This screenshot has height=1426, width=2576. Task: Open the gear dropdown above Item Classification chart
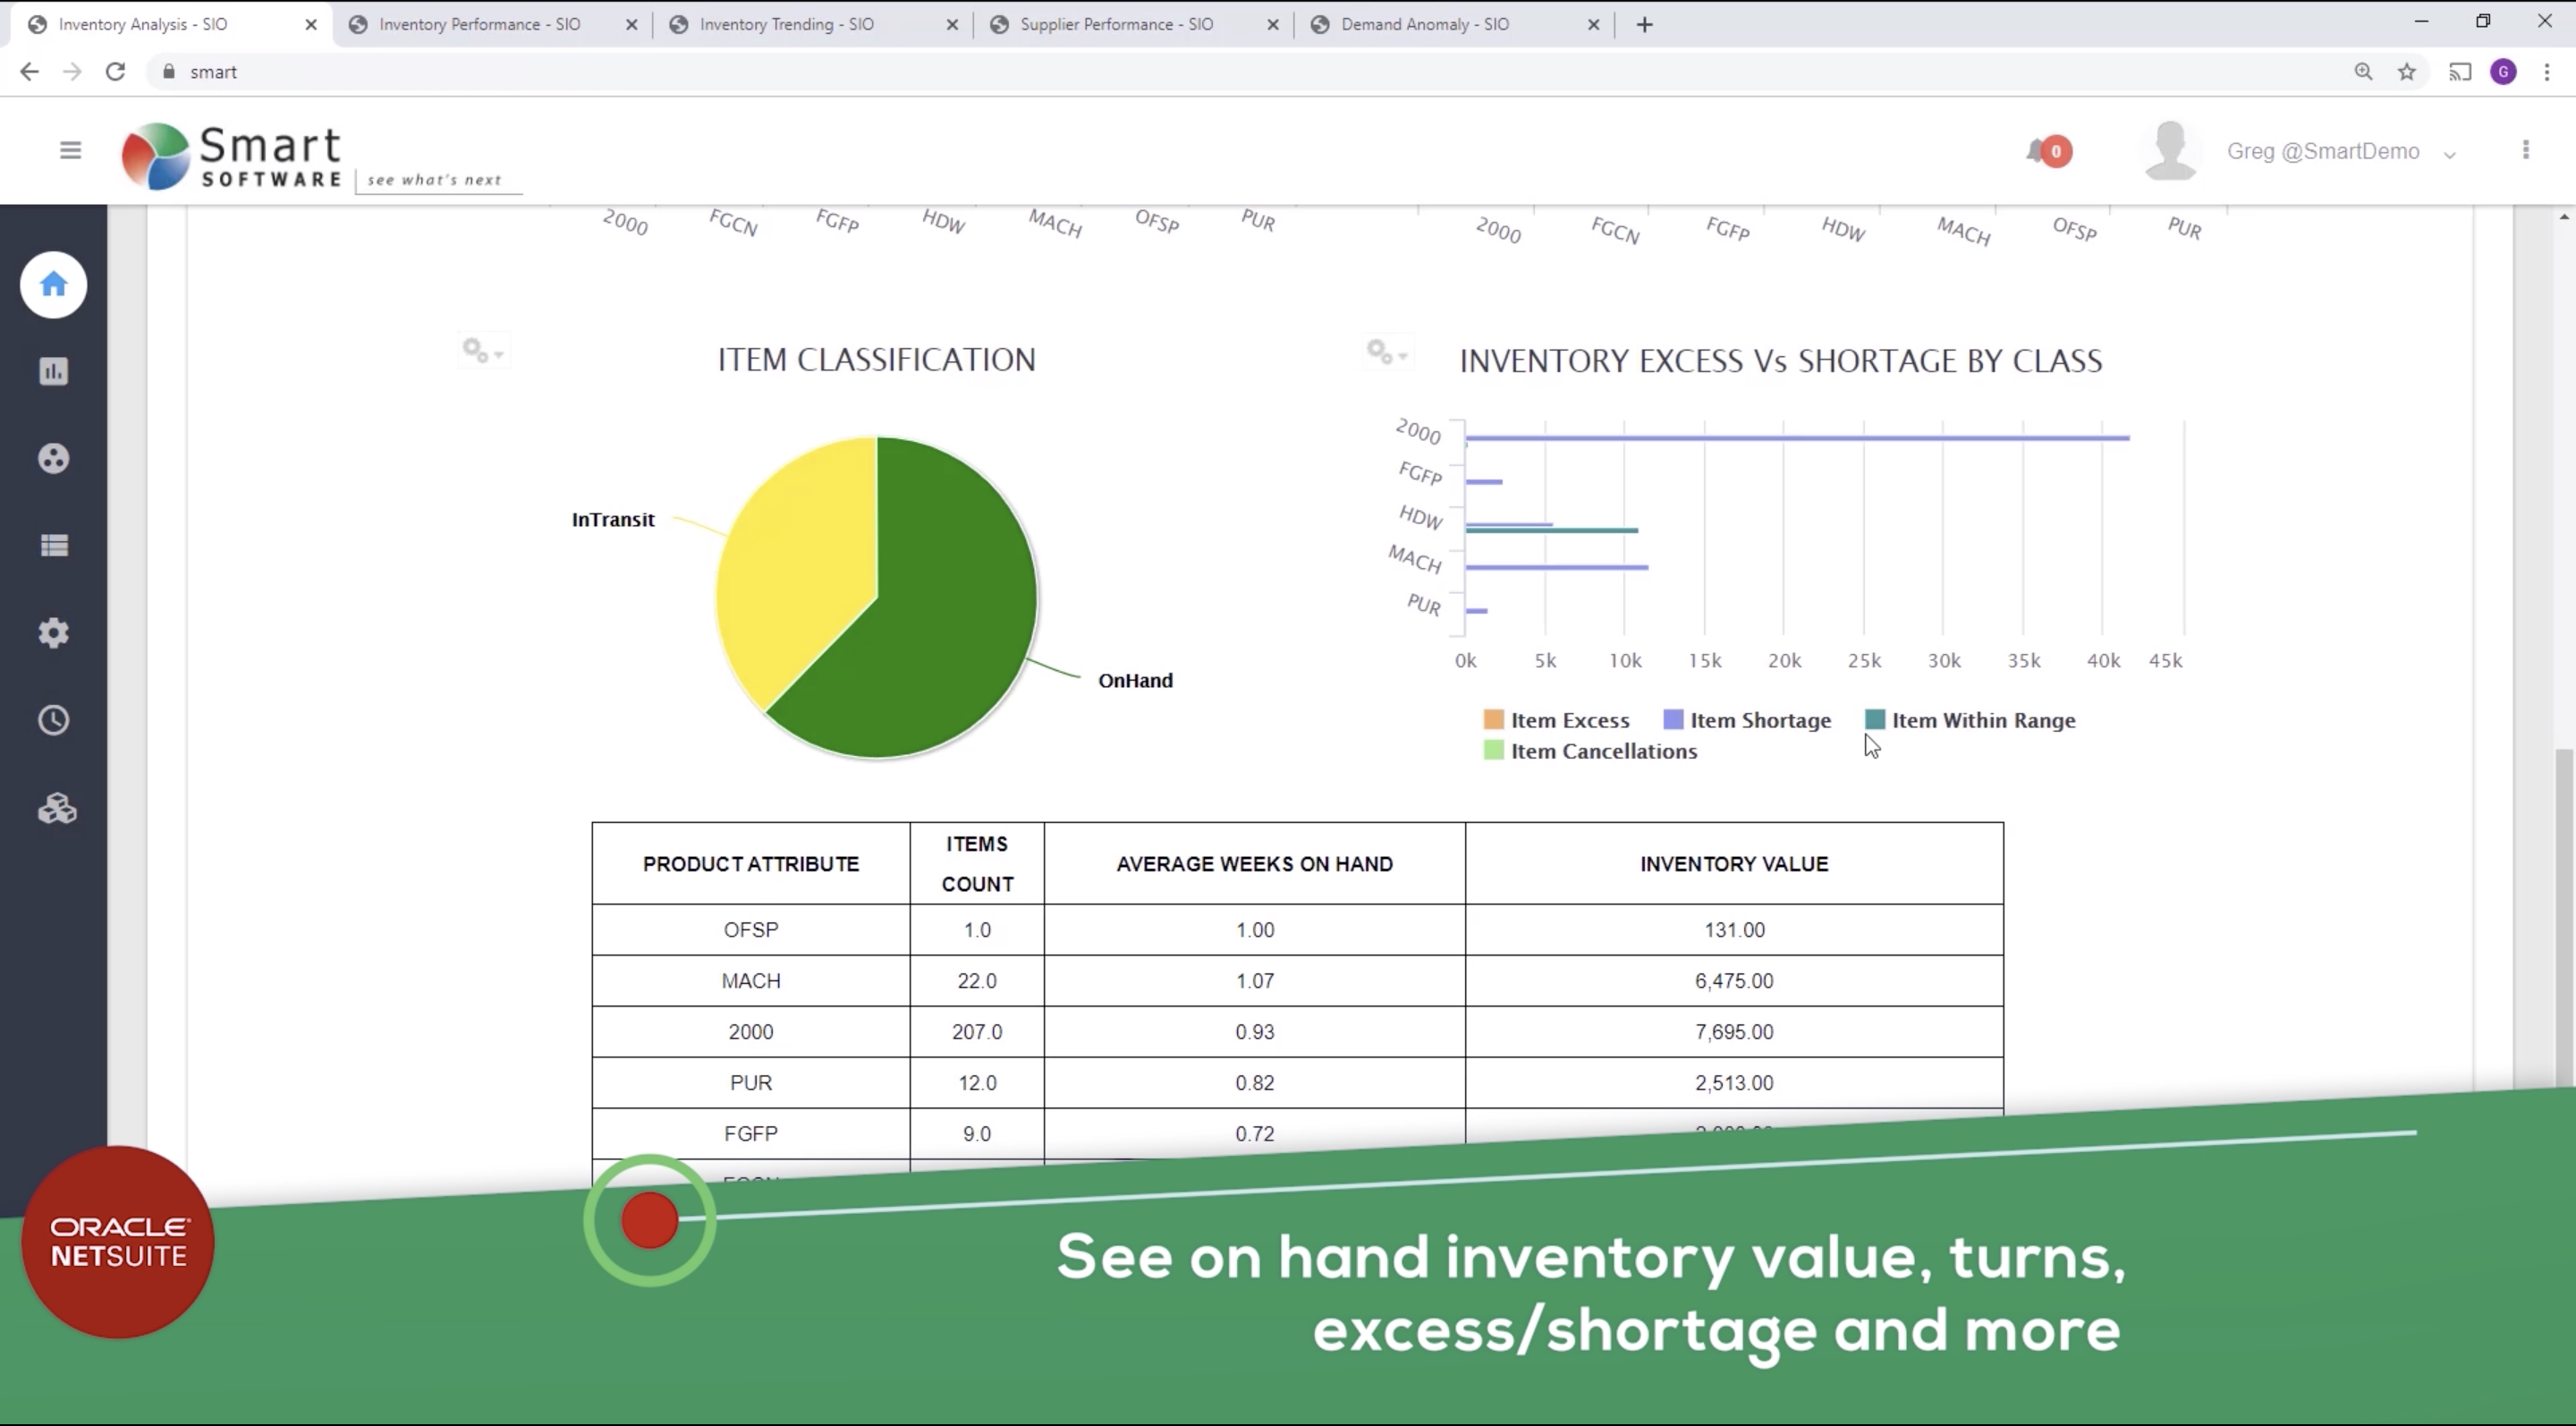(x=483, y=350)
